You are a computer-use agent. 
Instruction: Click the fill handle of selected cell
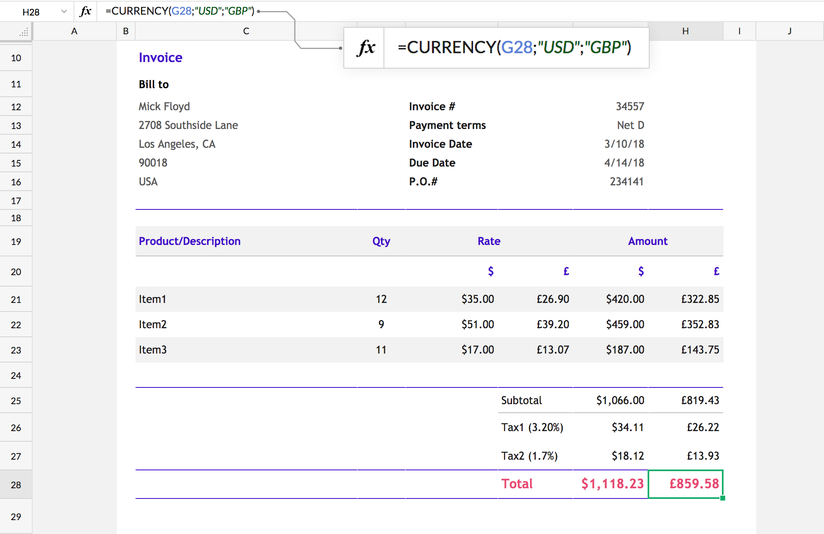(x=723, y=498)
